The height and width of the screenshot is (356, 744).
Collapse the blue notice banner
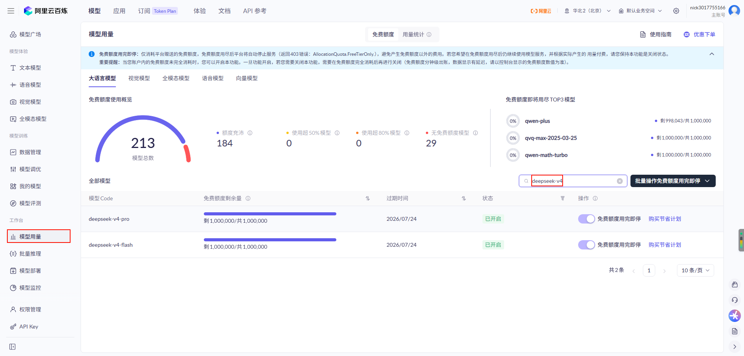tap(712, 54)
